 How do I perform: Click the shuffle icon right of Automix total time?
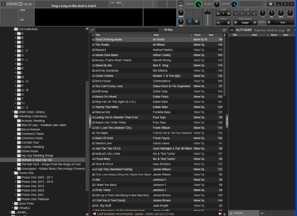click(288, 30)
